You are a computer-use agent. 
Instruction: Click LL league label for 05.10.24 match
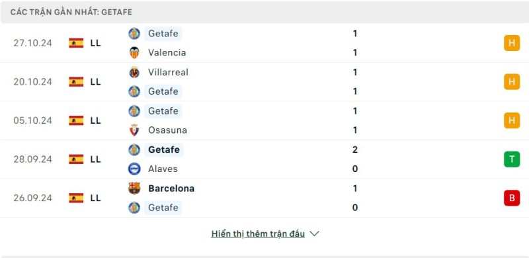click(95, 120)
